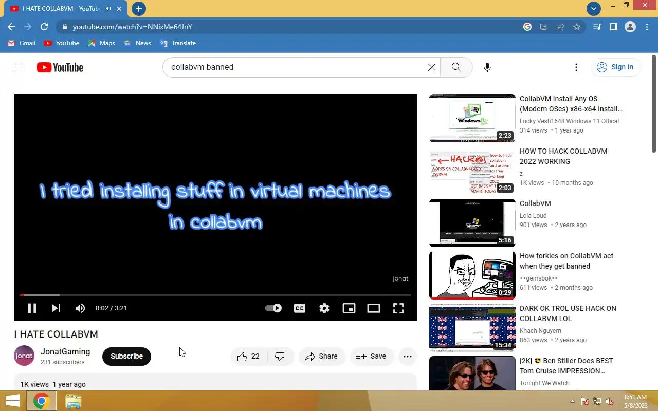Image resolution: width=658 pixels, height=411 pixels.
Task: Toggle Chrome side panel
Action: [613, 27]
